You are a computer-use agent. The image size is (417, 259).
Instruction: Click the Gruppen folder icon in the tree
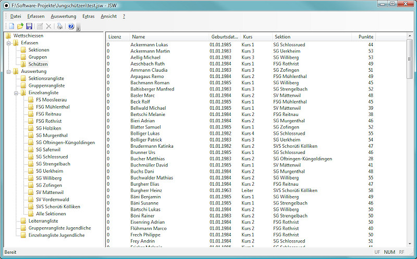click(x=23, y=57)
